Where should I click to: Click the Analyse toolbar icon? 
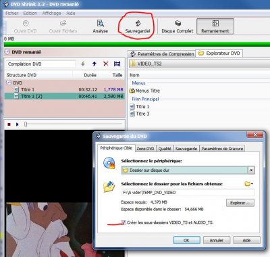click(100, 23)
